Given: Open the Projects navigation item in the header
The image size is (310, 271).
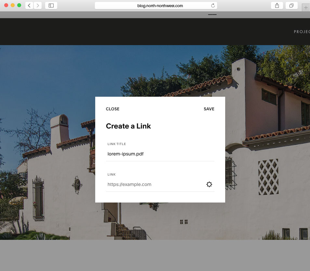Looking at the screenshot, I should [302, 32].
